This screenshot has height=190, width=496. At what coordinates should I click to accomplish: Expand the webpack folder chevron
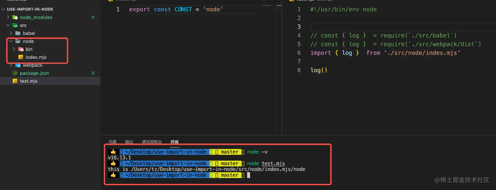(x=11, y=65)
